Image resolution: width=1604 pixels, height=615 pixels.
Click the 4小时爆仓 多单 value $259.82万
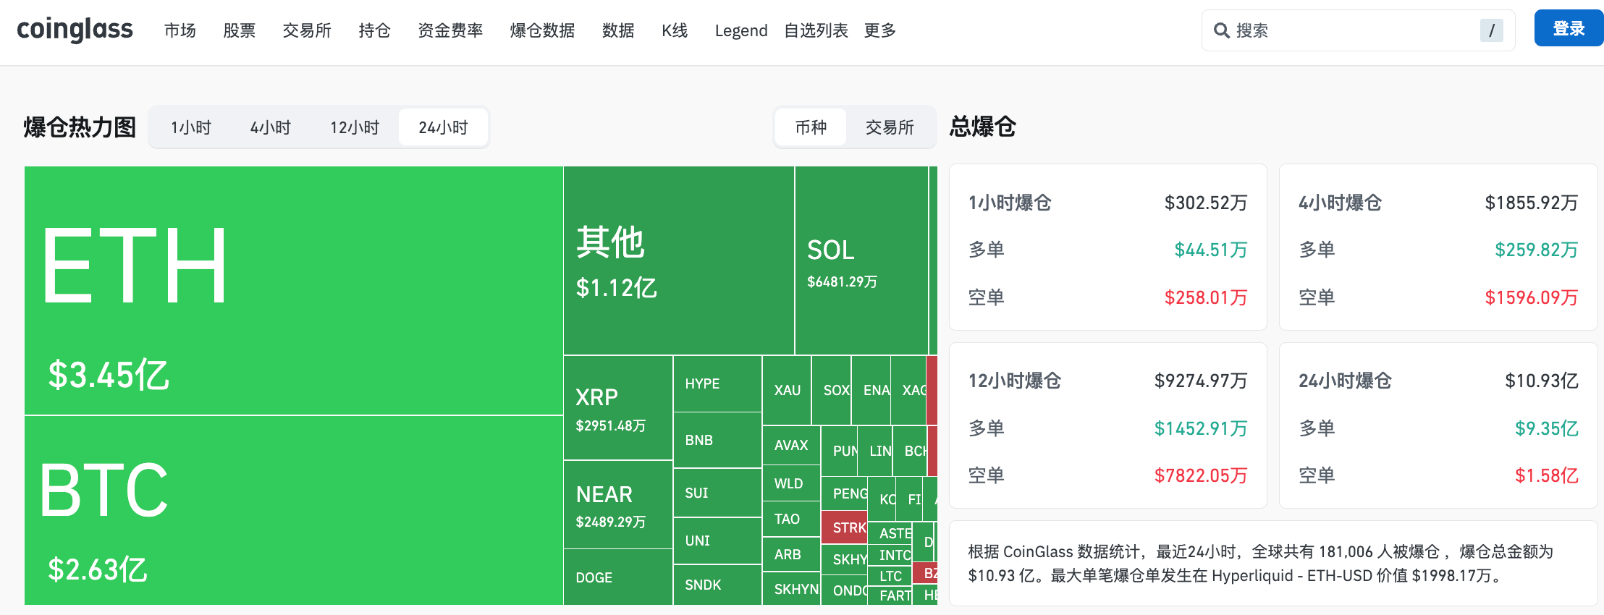[x=1537, y=250]
